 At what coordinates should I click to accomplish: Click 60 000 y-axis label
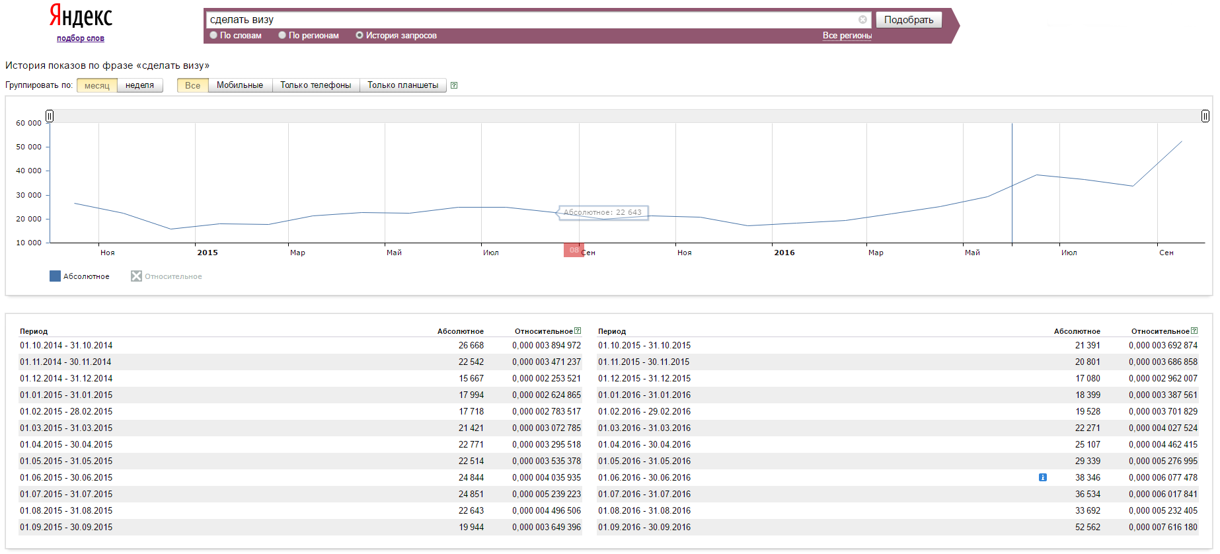(28, 123)
